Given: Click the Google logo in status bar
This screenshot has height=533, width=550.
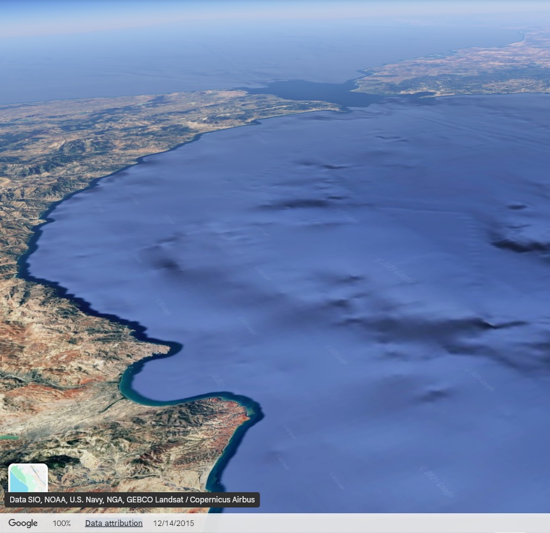Looking at the screenshot, I should (23, 523).
